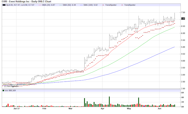Click the Jun date axis label
This screenshot has height=114, width=188.
[159, 109]
